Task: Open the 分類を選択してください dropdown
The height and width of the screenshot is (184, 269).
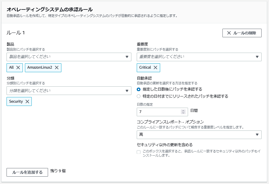Action: (x=69, y=91)
